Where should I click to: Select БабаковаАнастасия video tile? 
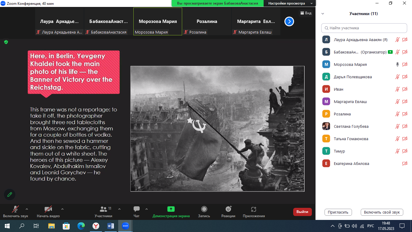point(109,21)
